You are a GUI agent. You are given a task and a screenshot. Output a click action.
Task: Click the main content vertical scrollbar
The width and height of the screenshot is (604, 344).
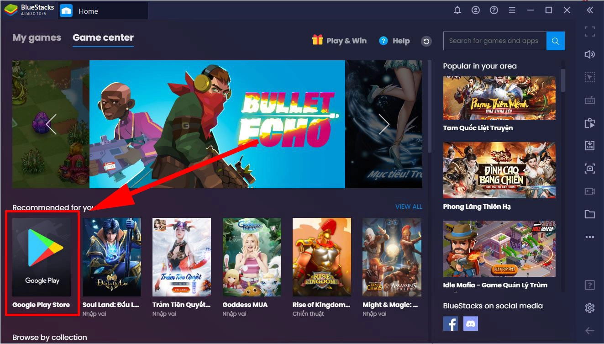(x=430, y=106)
